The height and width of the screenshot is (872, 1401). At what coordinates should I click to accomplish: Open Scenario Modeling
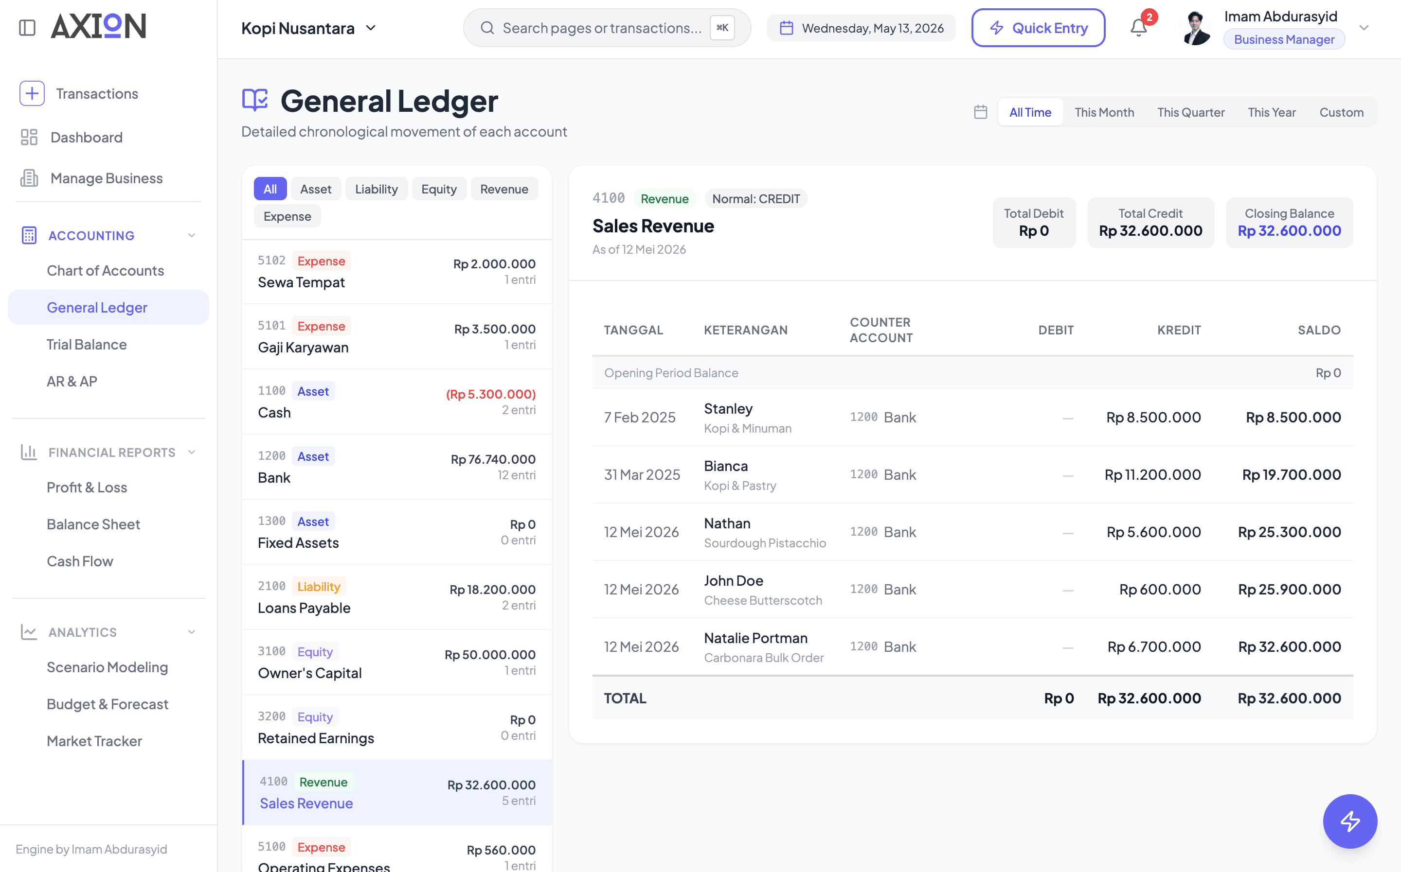click(108, 667)
